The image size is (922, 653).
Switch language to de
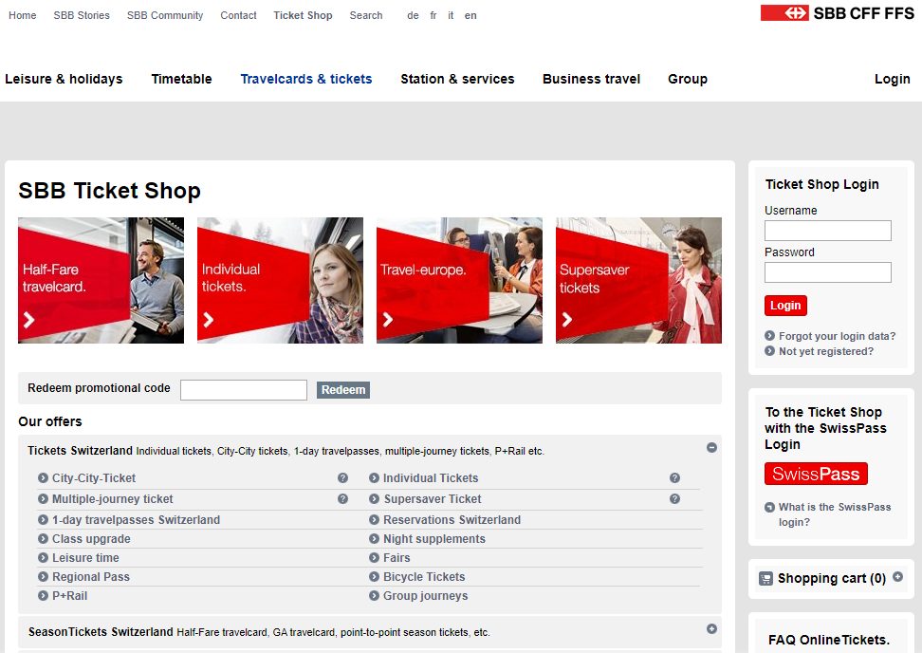413,15
